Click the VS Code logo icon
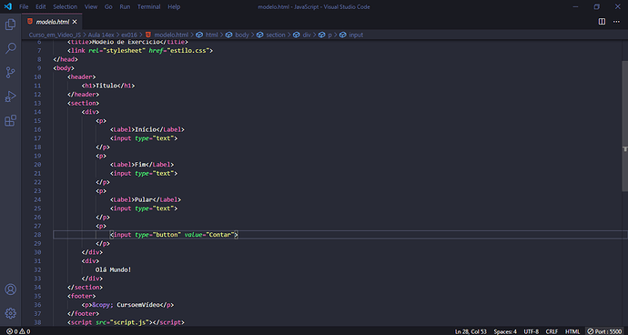 (x=8, y=6)
